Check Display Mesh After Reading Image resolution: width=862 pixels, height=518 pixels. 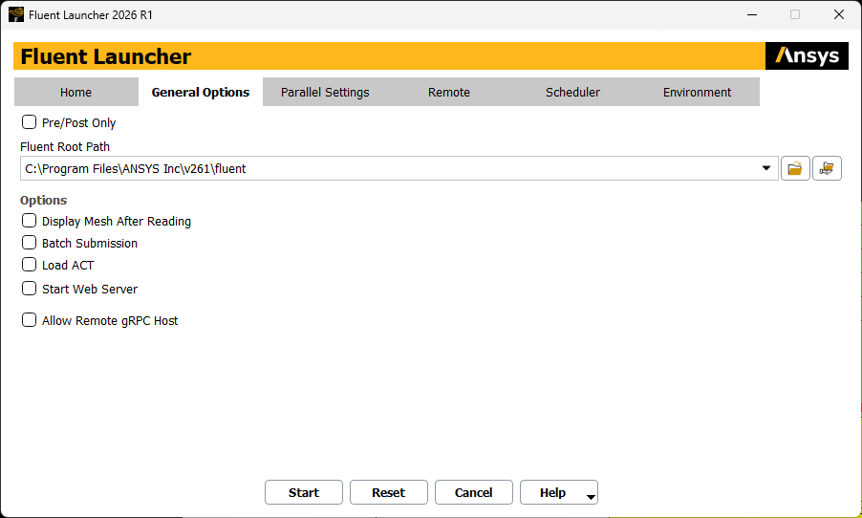click(29, 221)
